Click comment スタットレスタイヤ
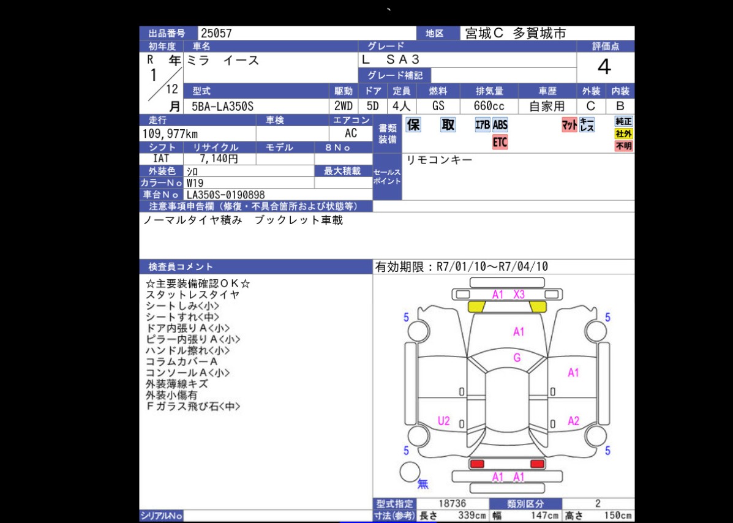733x523 pixels. [193, 295]
